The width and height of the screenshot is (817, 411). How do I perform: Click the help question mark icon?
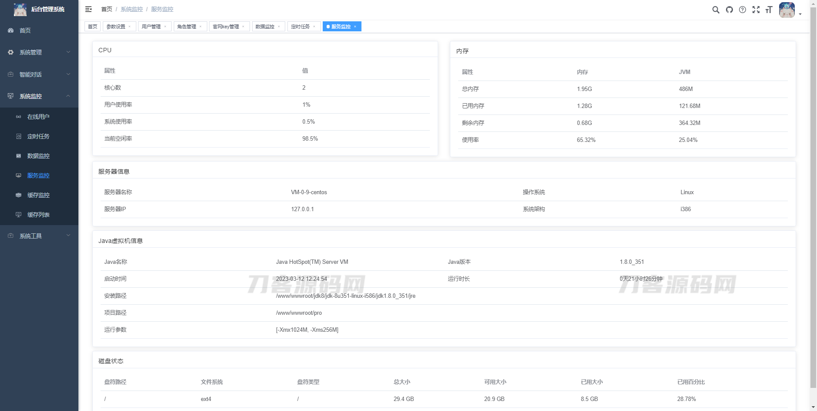pyautogui.click(x=743, y=10)
